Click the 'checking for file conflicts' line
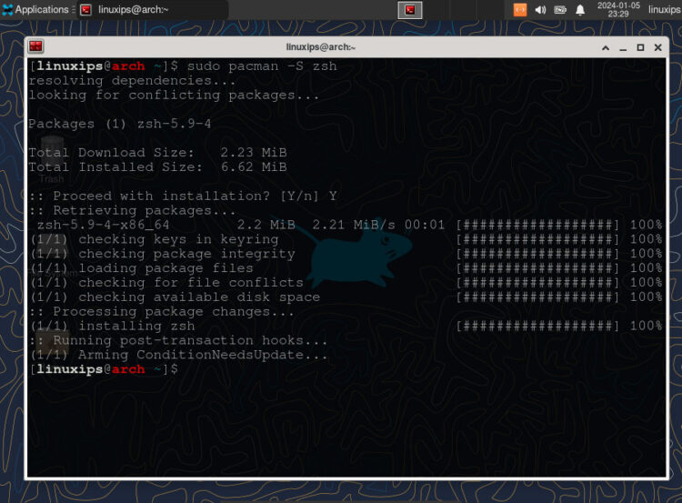The height and width of the screenshot is (503, 682). 166,283
